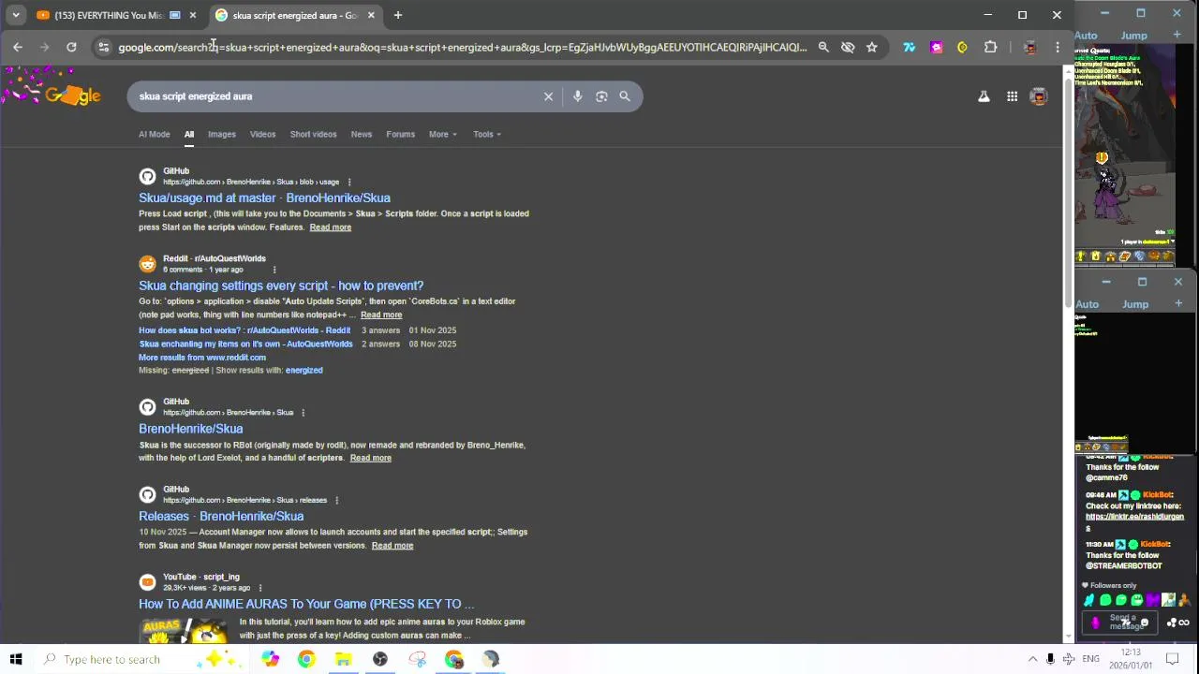Open options menu for Skua usage.md result
This screenshot has height=674, width=1199.
[349, 182]
